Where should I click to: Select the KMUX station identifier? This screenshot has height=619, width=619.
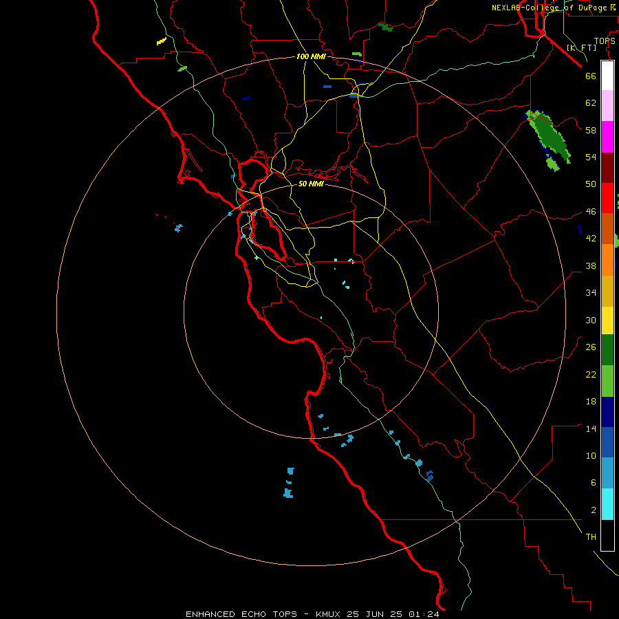(328, 614)
